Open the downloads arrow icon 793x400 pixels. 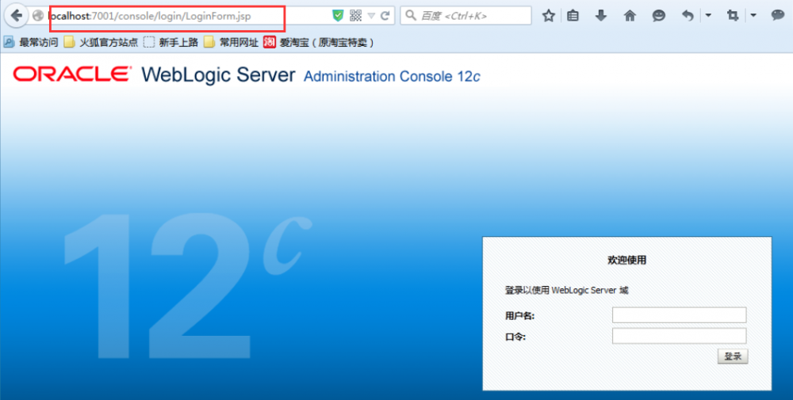601,16
